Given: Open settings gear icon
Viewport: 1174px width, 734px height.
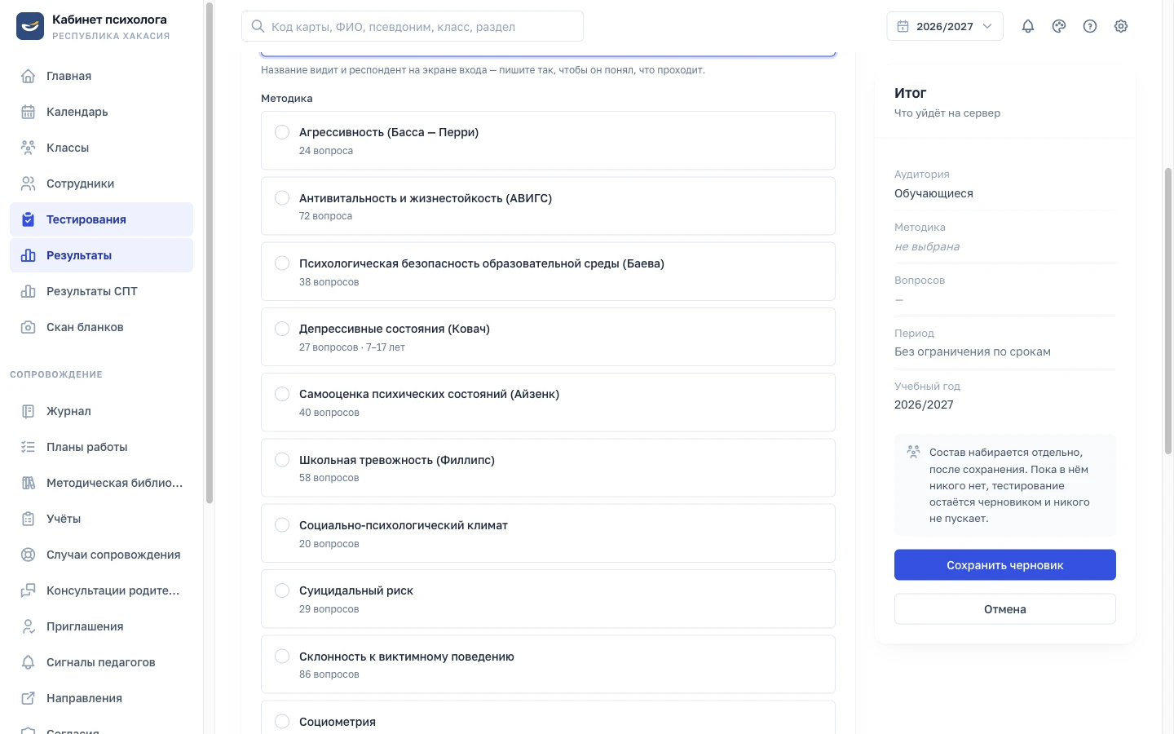Looking at the screenshot, I should tap(1121, 26).
